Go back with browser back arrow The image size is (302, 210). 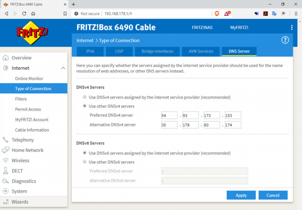click(6, 14)
